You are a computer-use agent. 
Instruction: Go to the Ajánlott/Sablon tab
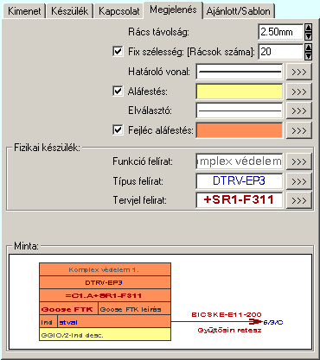239,11
